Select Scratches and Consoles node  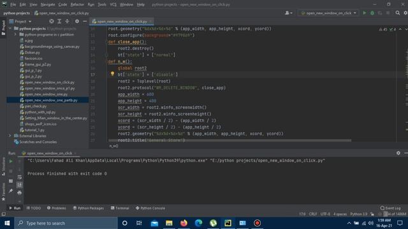click(x=35, y=142)
